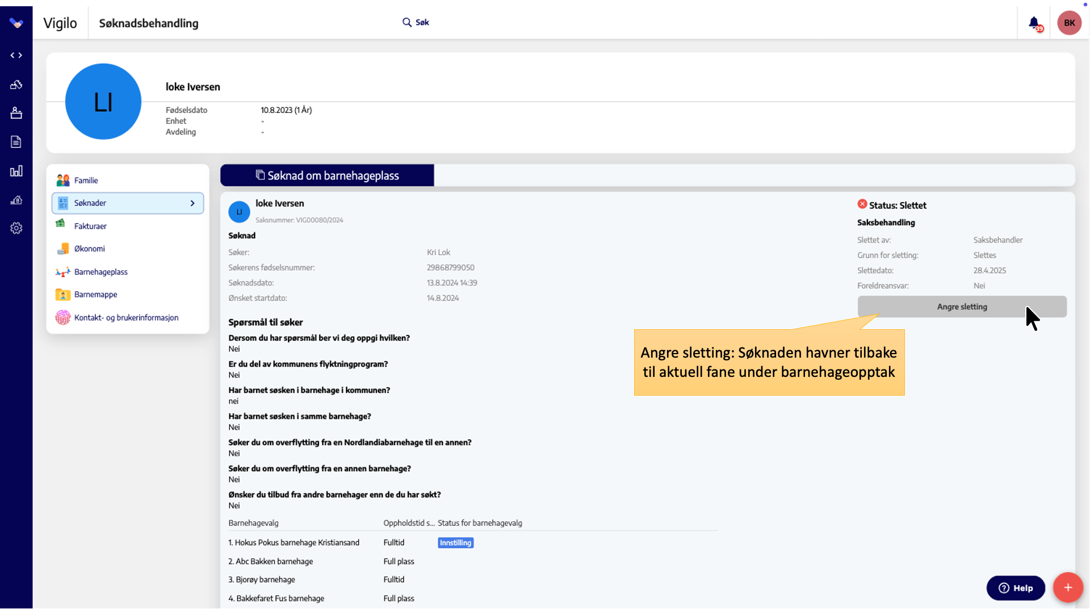Click Status for barnehagevalg column header
1090x613 pixels.
[480, 523]
